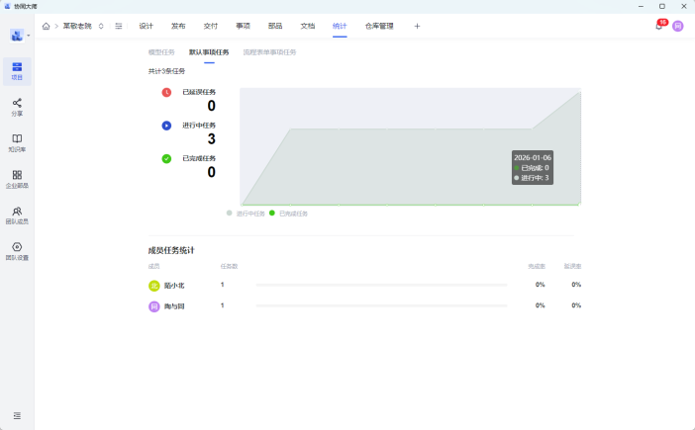Open the workspace logo dropdown arrow
The width and height of the screenshot is (695, 430).
(x=29, y=36)
